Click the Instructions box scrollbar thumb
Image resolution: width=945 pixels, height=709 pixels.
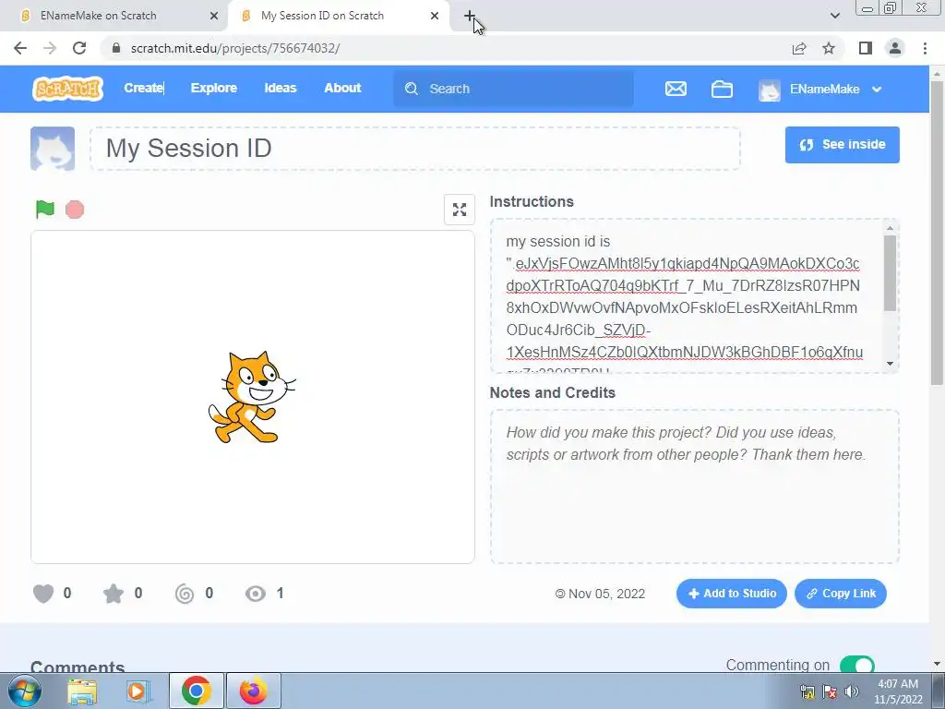891,273
